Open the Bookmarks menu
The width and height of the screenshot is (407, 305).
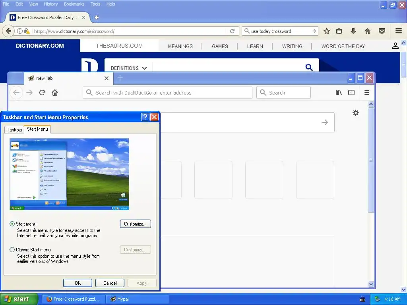point(74,4)
